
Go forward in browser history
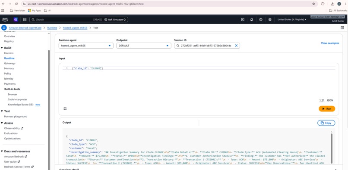[x=9, y=4]
